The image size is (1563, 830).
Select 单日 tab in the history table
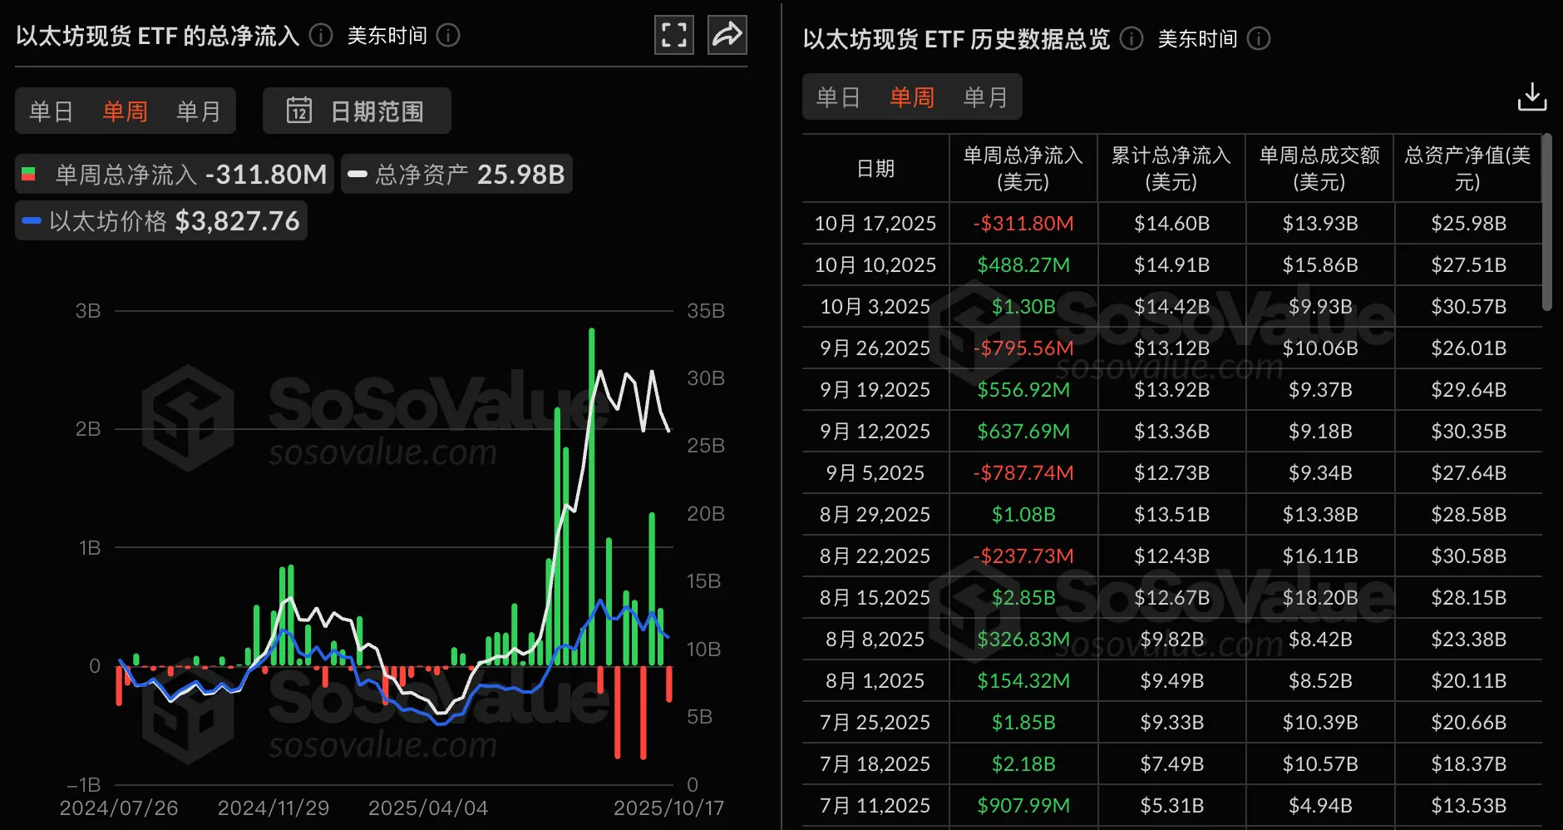tap(838, 96)
